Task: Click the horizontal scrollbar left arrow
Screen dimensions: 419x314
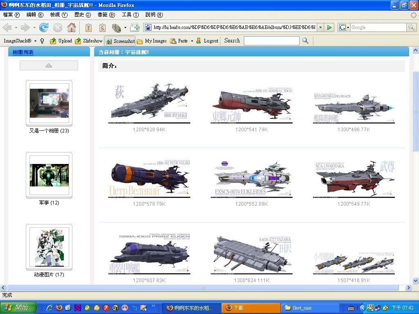Action: 3,287
